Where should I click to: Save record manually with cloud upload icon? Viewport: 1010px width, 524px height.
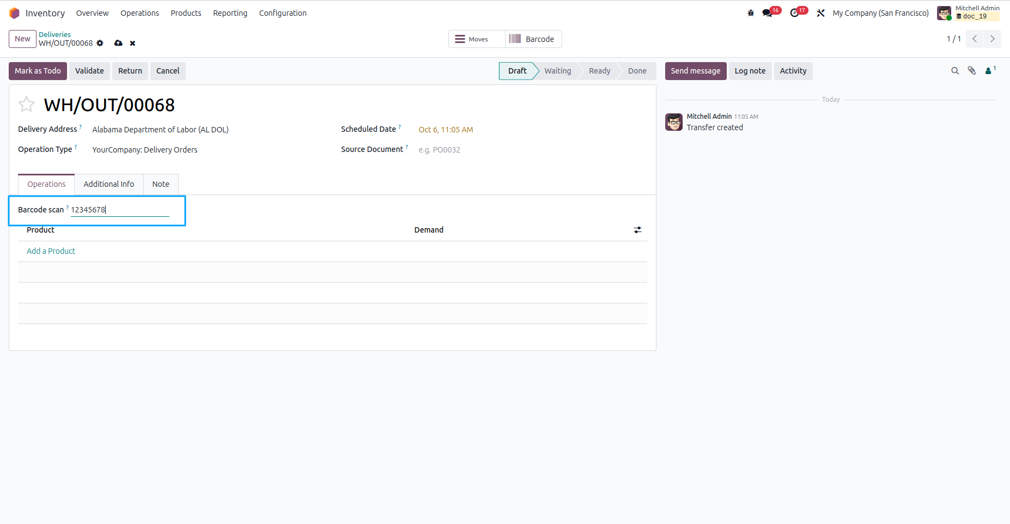(118, 43)
